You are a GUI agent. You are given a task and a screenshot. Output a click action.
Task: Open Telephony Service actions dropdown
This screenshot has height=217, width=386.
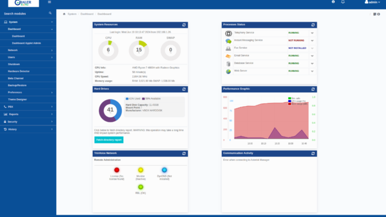pyautogui.click(x=312, y=33)
